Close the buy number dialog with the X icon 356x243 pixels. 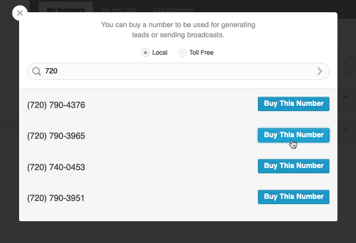[x=20, y=13]
